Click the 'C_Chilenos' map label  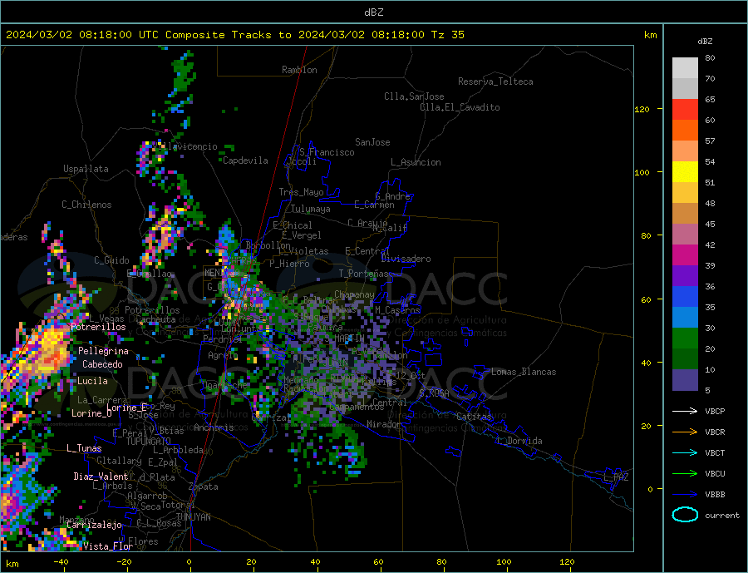point(86,205)
